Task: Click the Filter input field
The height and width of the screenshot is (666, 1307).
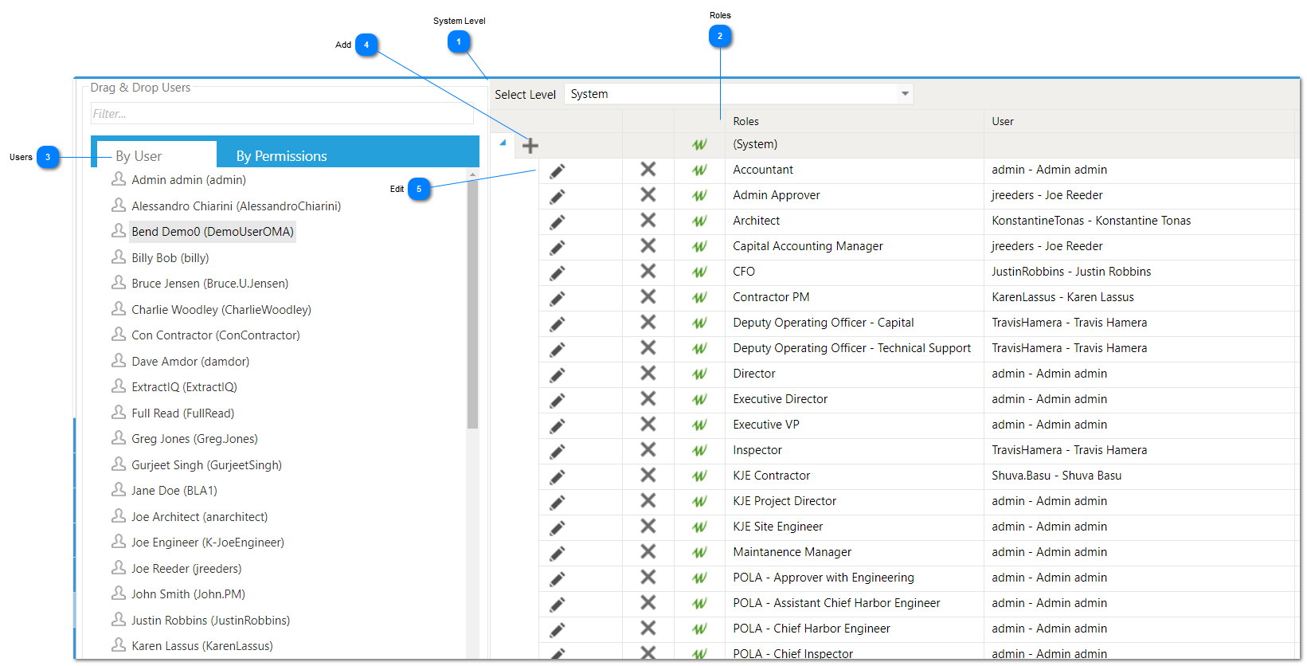Action: pos(282,114)
